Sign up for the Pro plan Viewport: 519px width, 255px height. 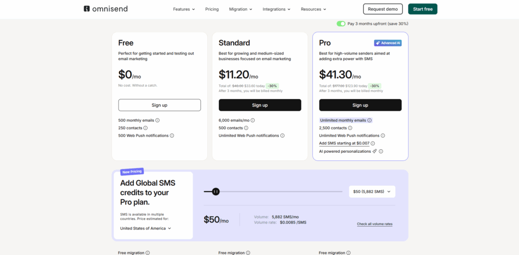click(360, 105)
